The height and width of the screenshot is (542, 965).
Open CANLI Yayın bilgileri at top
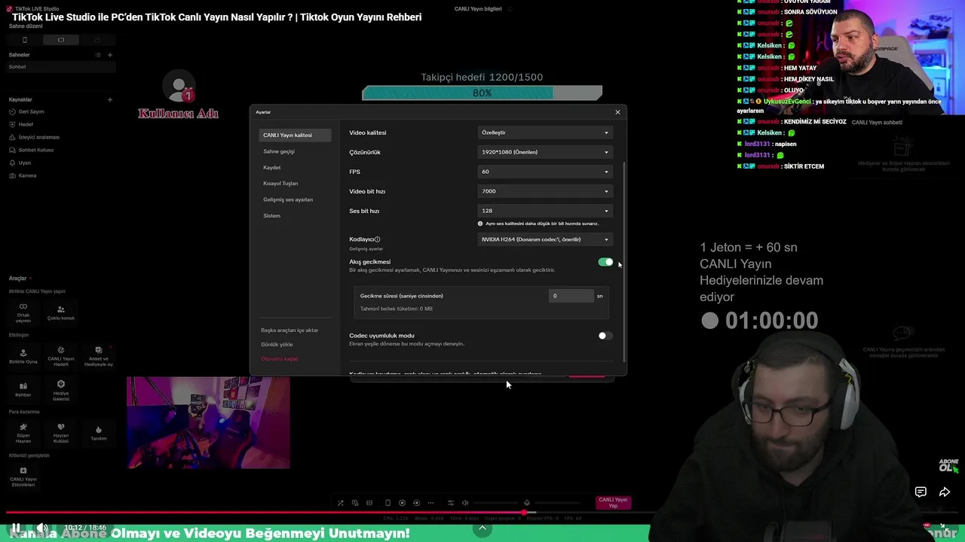479,9
